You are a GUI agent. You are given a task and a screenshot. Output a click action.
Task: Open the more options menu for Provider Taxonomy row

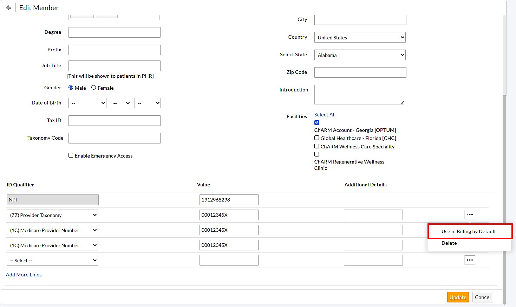coord(470,215)
